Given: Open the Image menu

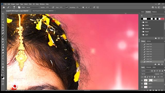Looking at the screenshot, I should point(13,4).
